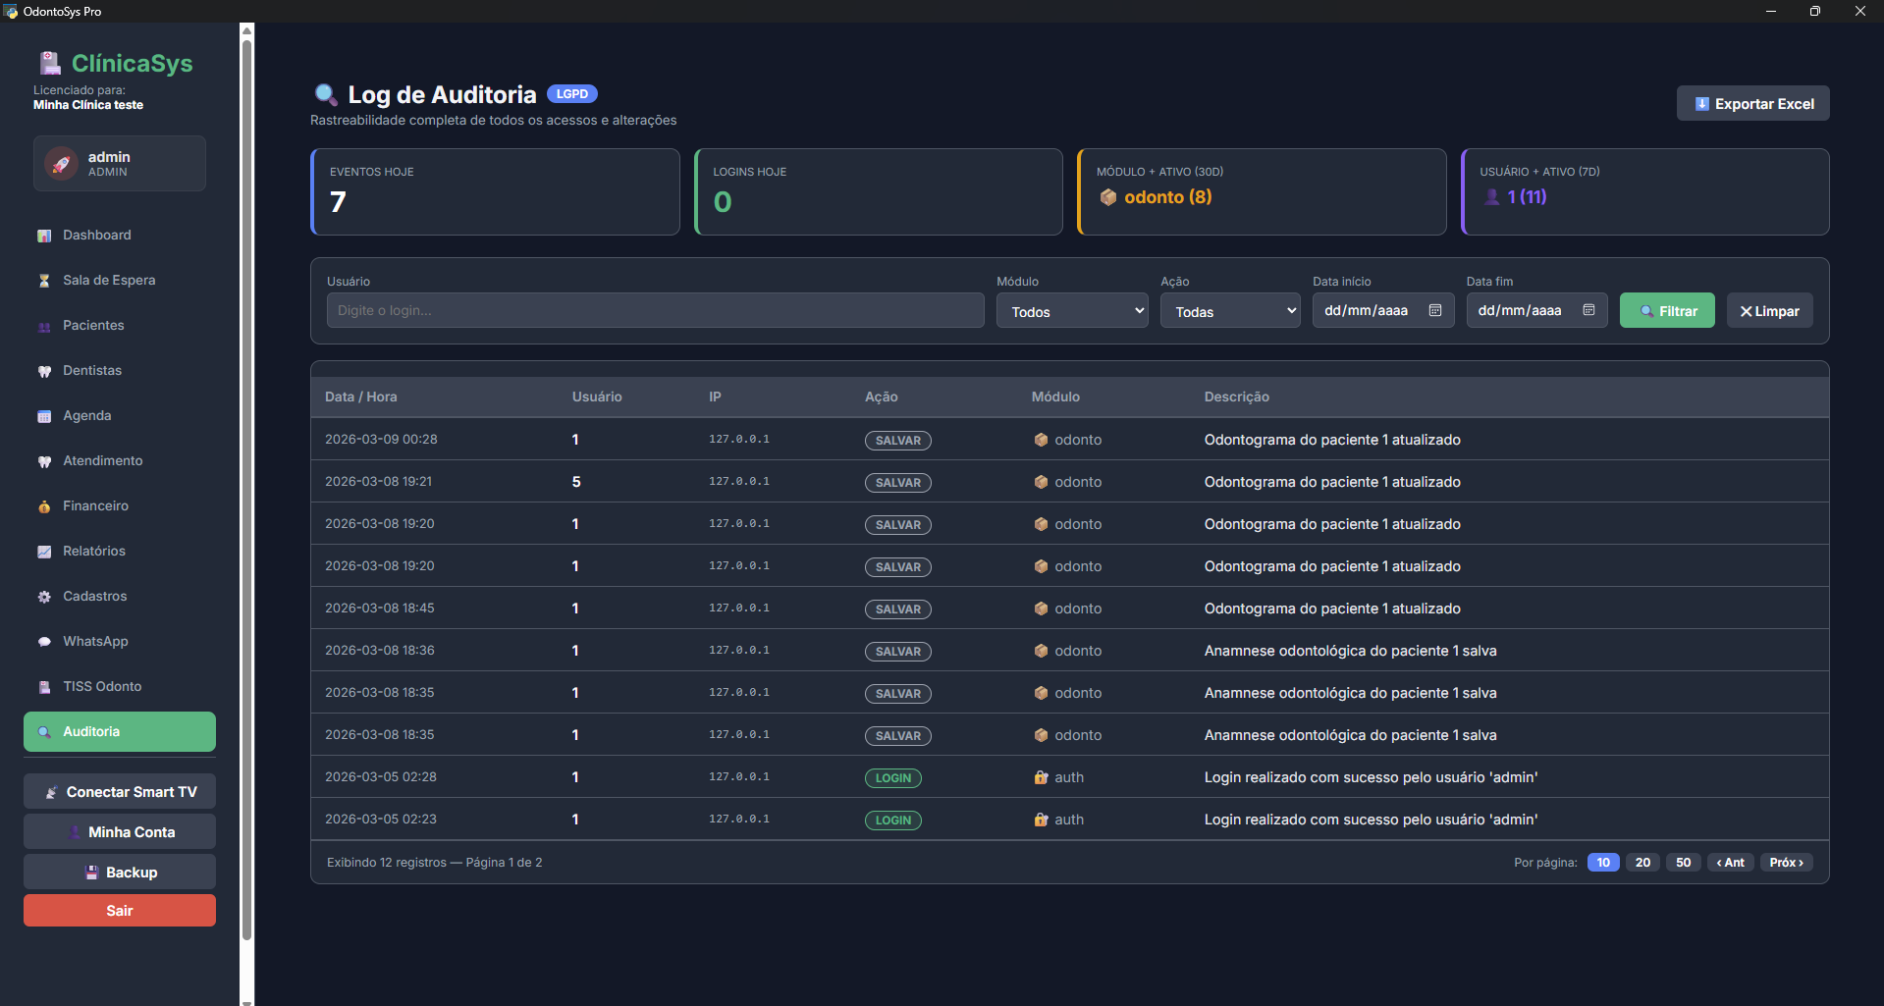This screenshot has height=1006, width=1884.
Task: Apply filters with the Filtrar button
Action: click(x=1666, y=311)
